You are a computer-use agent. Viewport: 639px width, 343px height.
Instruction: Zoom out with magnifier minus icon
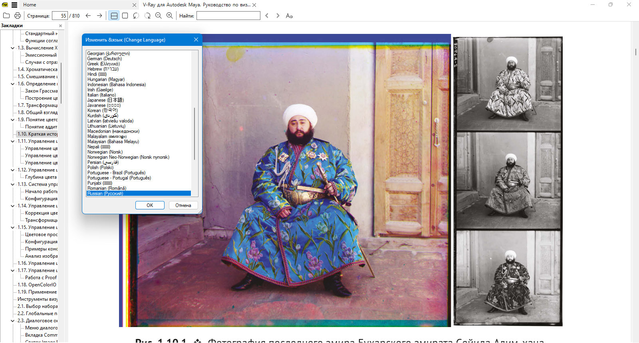pos(159,16)
